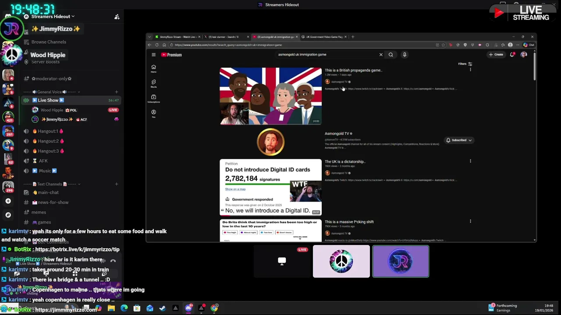
Task: Open the Digital ID cards petition thumbnail
Action: pyautogui.click(x=270, y=187)
